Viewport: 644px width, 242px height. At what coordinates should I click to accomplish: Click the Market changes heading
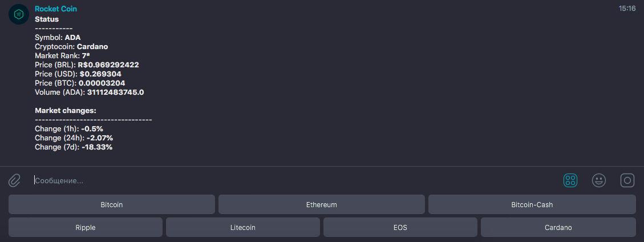coord(66,110)
